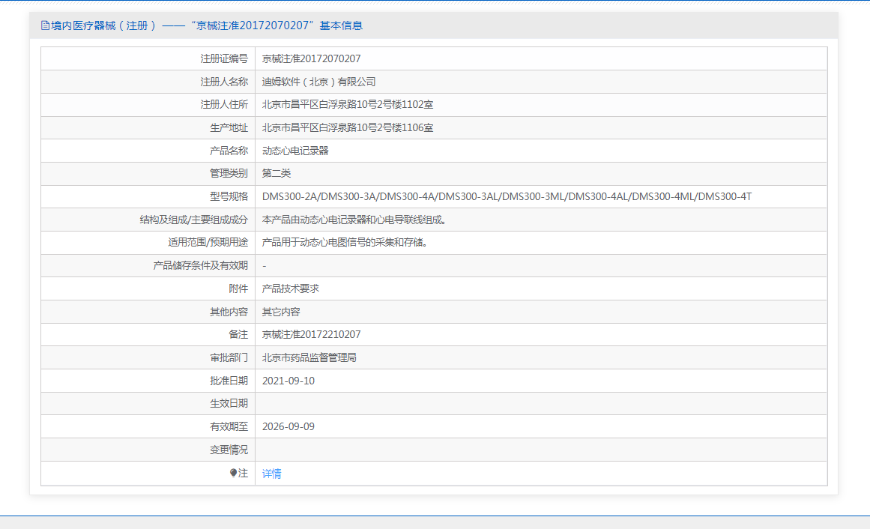Click the 型号规格 label
This screenshot has width=870, height=529.
229,196
